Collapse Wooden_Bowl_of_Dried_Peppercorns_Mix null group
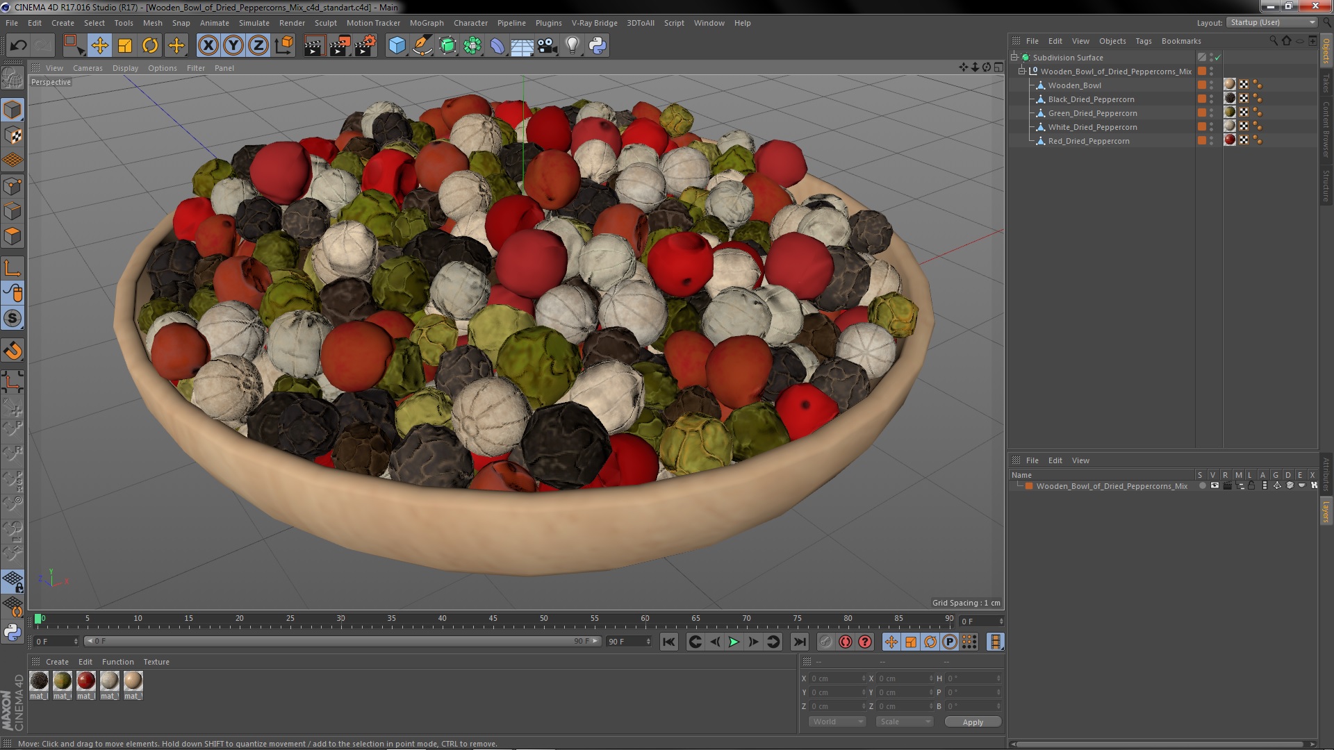Image resolution: width=1334 pixels, height=750 pixels. [x=1022, y=72]
